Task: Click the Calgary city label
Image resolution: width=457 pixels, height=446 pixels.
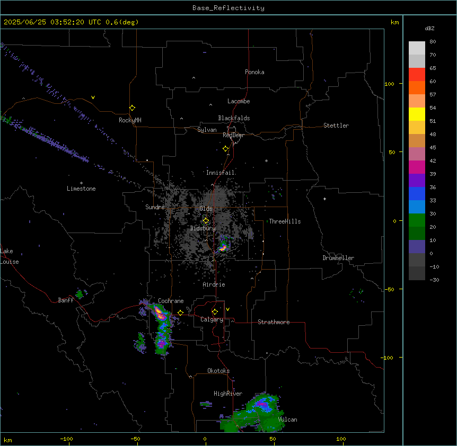Action: pos(212,319)
